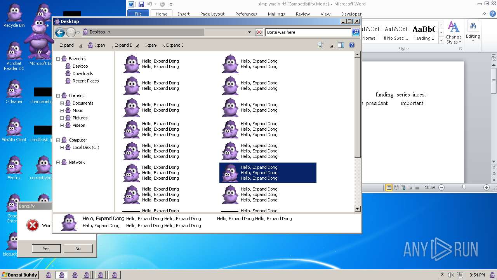This screenshot has width=497, height=280.
Task: Open Change Styles in Word ribbon
Action: tap(454, 32)
